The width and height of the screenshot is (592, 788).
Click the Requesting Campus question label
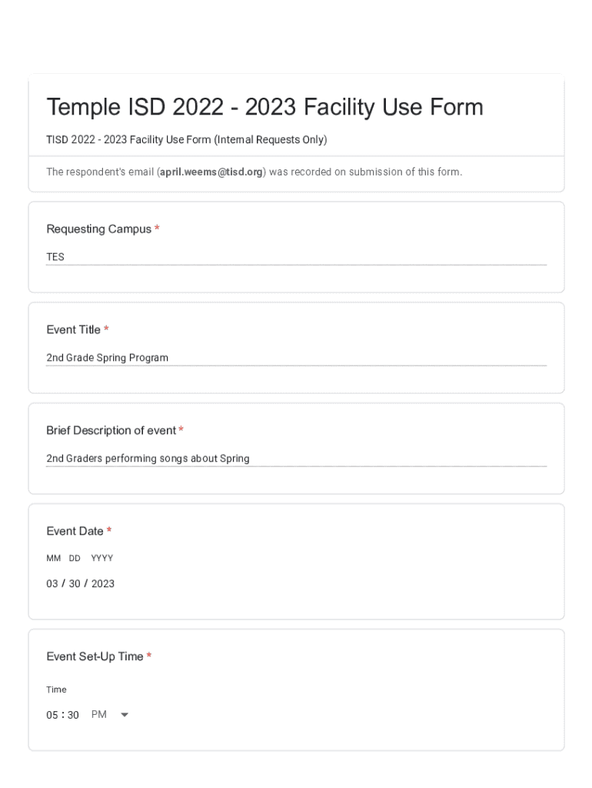pos(99,229)
